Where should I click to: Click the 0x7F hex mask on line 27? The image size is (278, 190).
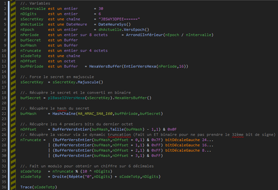point(156,140)
